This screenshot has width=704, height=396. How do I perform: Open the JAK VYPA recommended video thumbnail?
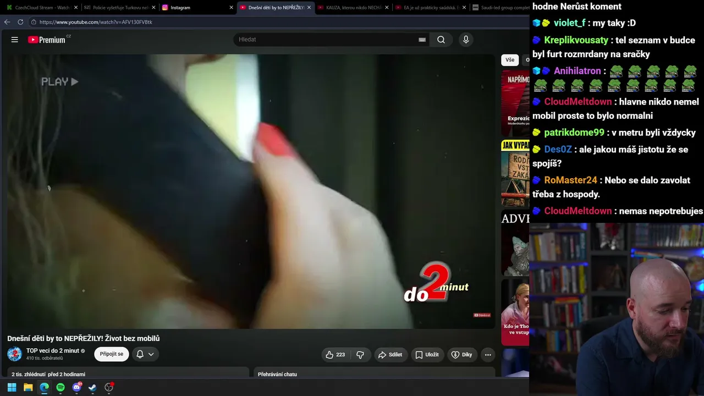pos(515,173)
